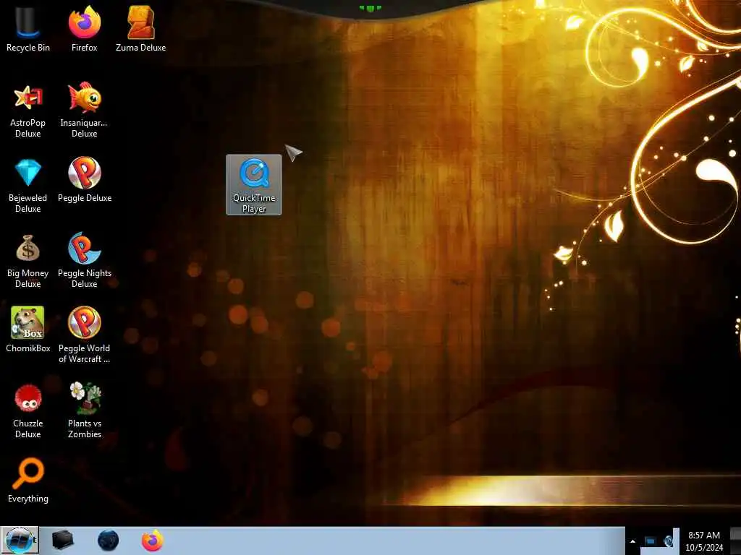The height and width of the screenshot is (555, 741).
Task: Select the Bejeweled Deluxe diamond icon
Action: (27, 186)
